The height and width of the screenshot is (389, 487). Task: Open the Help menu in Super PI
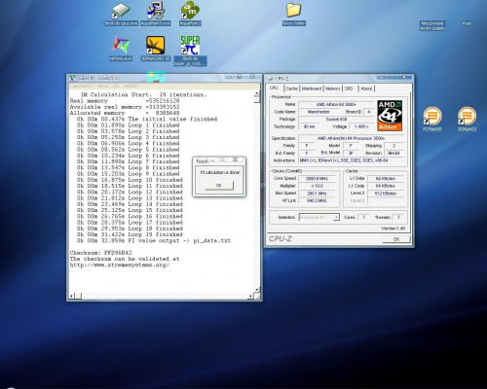(x=130, y=86)
